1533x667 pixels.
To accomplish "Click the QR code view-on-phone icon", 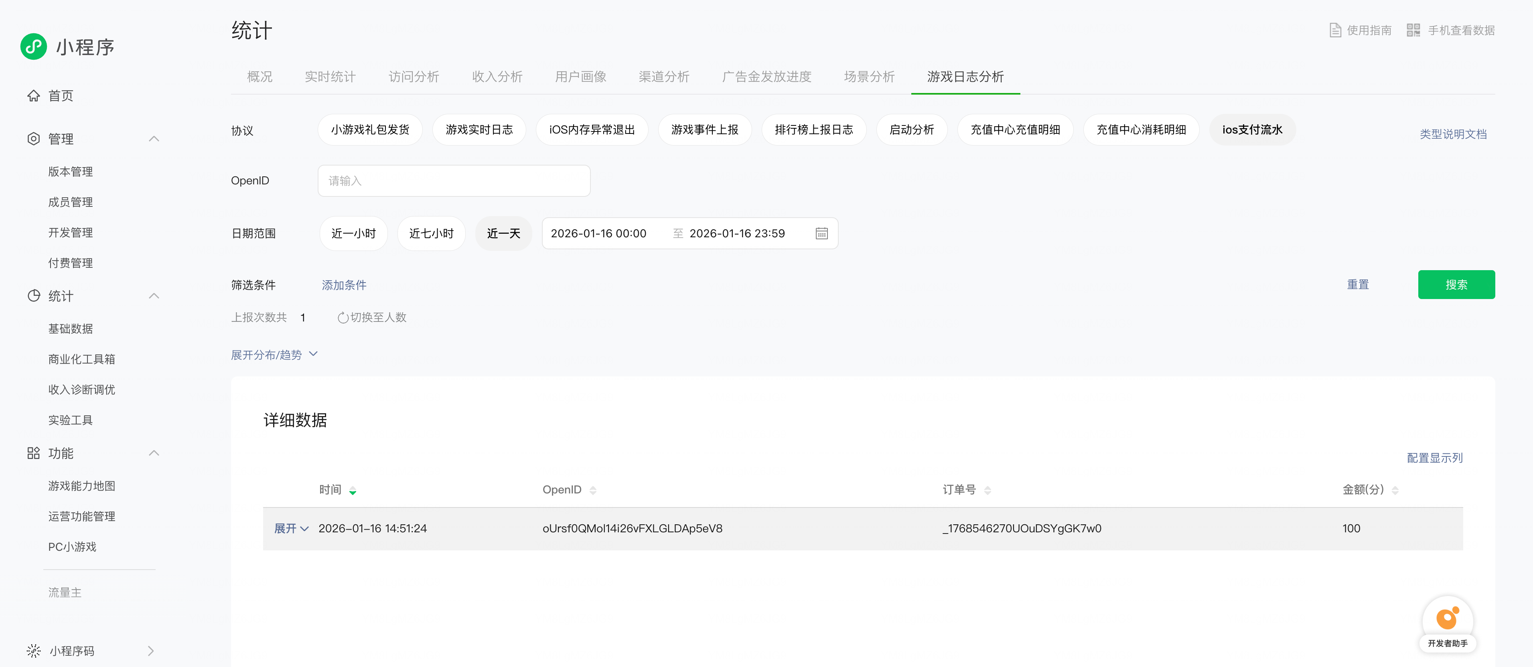I will pos(1413,30).
